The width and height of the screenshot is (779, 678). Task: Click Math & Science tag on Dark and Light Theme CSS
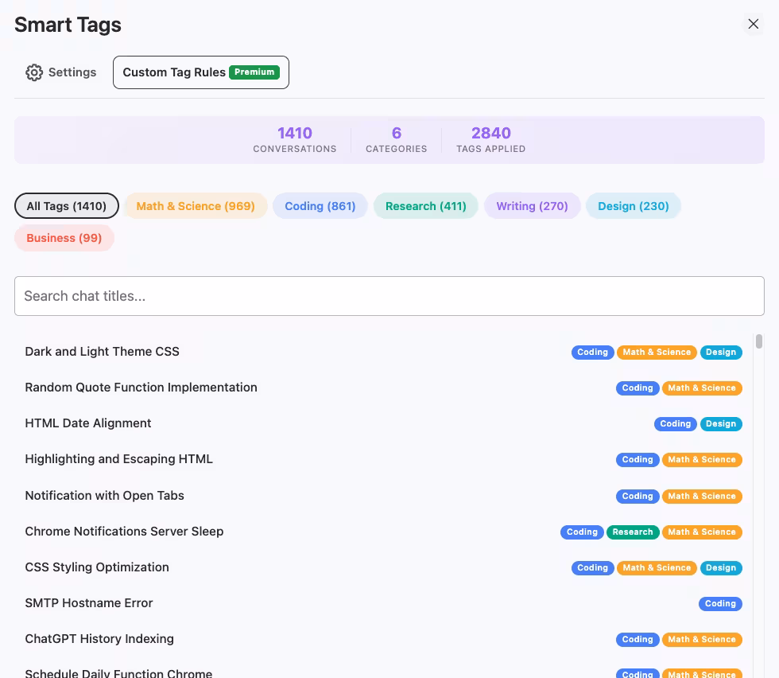[x=657, y=353]
